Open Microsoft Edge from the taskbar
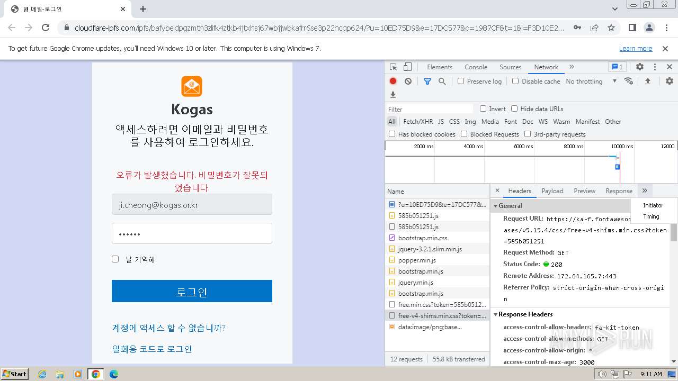 point(114,374)
